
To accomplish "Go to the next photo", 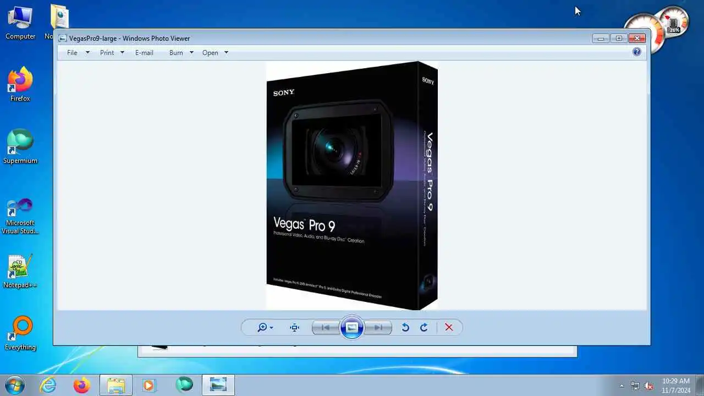I will pos(378,327).
